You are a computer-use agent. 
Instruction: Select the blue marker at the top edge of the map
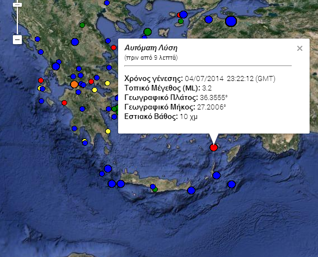(x=107, y=3)
